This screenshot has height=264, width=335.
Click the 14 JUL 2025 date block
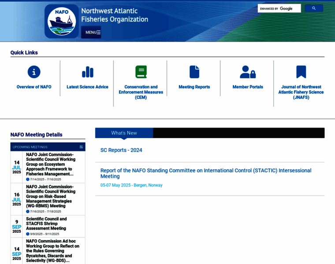17,167
